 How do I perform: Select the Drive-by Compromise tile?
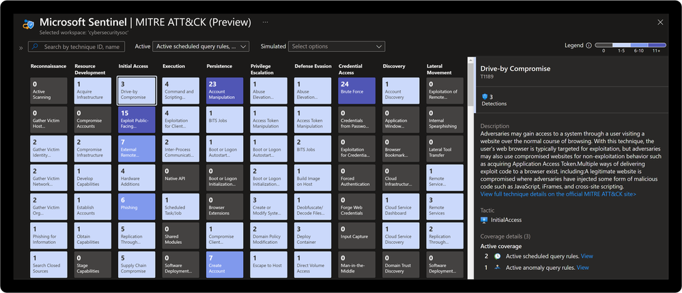coord(137,91)
